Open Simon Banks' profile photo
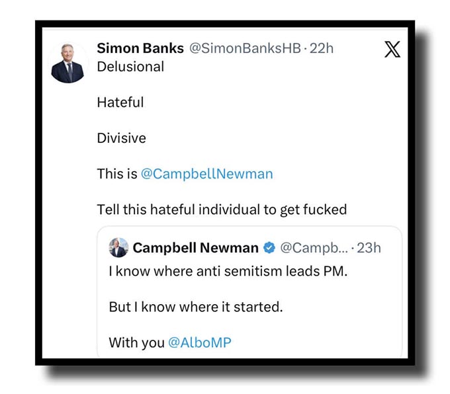 coord(68,64)
